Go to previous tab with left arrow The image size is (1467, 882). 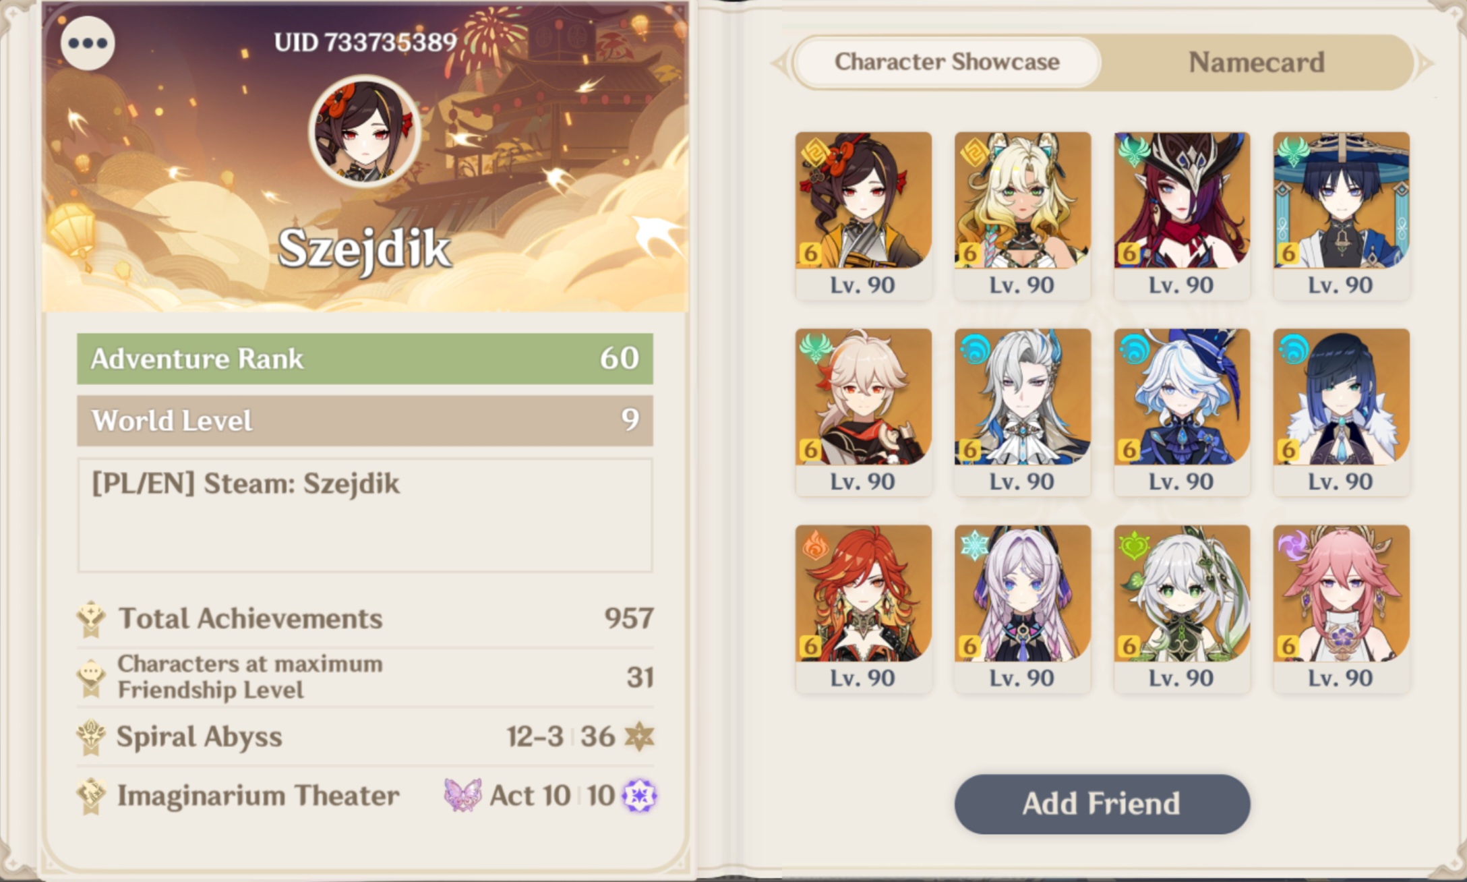click(780, 63)
